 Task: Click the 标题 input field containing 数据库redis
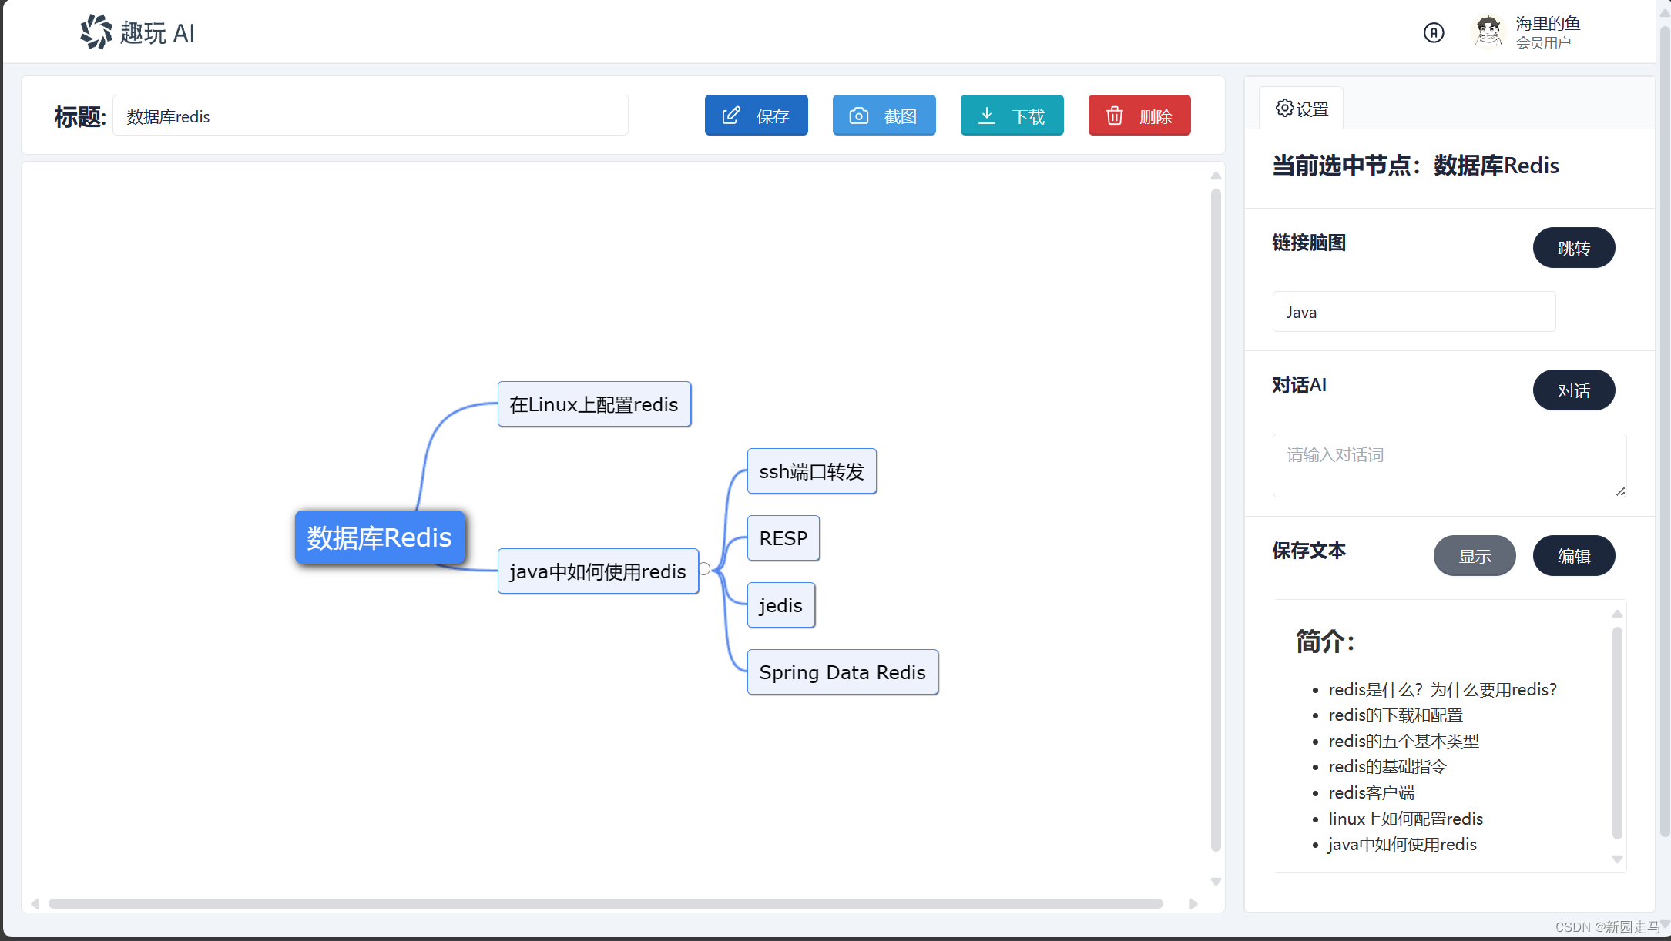[x=370, y=116]
